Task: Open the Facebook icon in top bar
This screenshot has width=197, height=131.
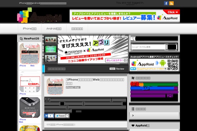Action: point(166,3)
